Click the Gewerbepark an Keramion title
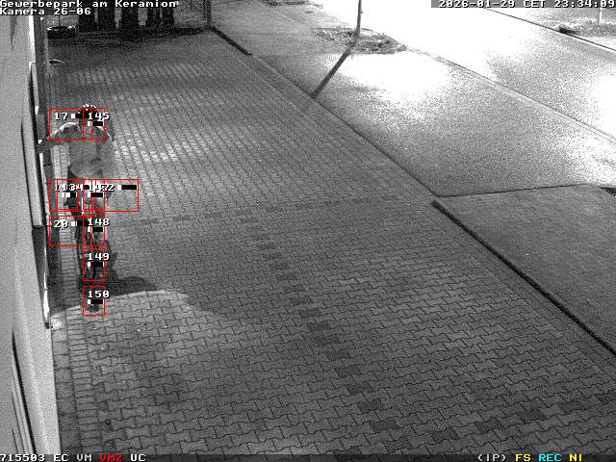 (x=89, y=4)
